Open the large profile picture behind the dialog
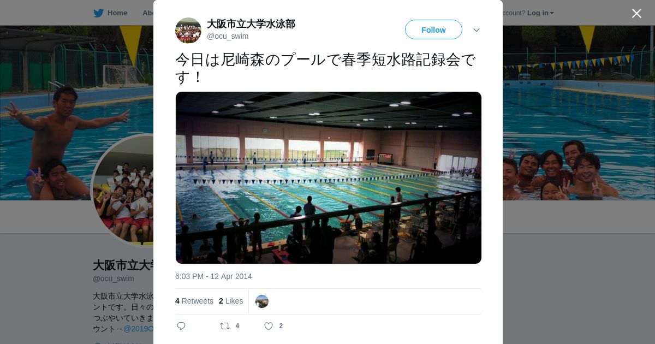 point(122,190)
